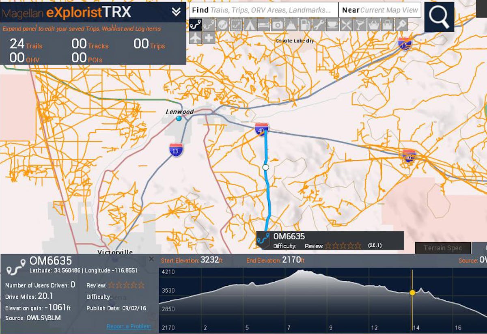Click the Report a Problem link
Image resolution: width=487 pixels, height=334 pixels.
[x=129, y=326]
